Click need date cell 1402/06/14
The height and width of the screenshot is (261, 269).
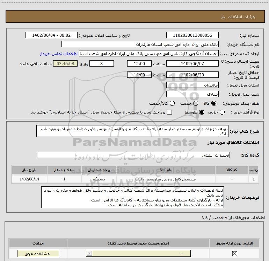[29, 179]
